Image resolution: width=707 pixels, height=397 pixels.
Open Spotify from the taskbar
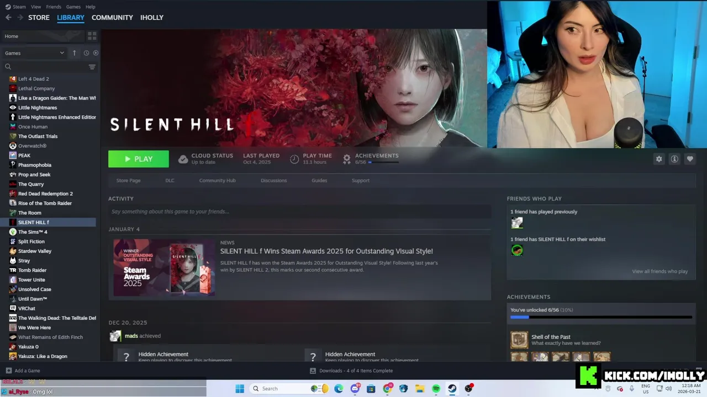pyautogui.click(x=436, y=389)
